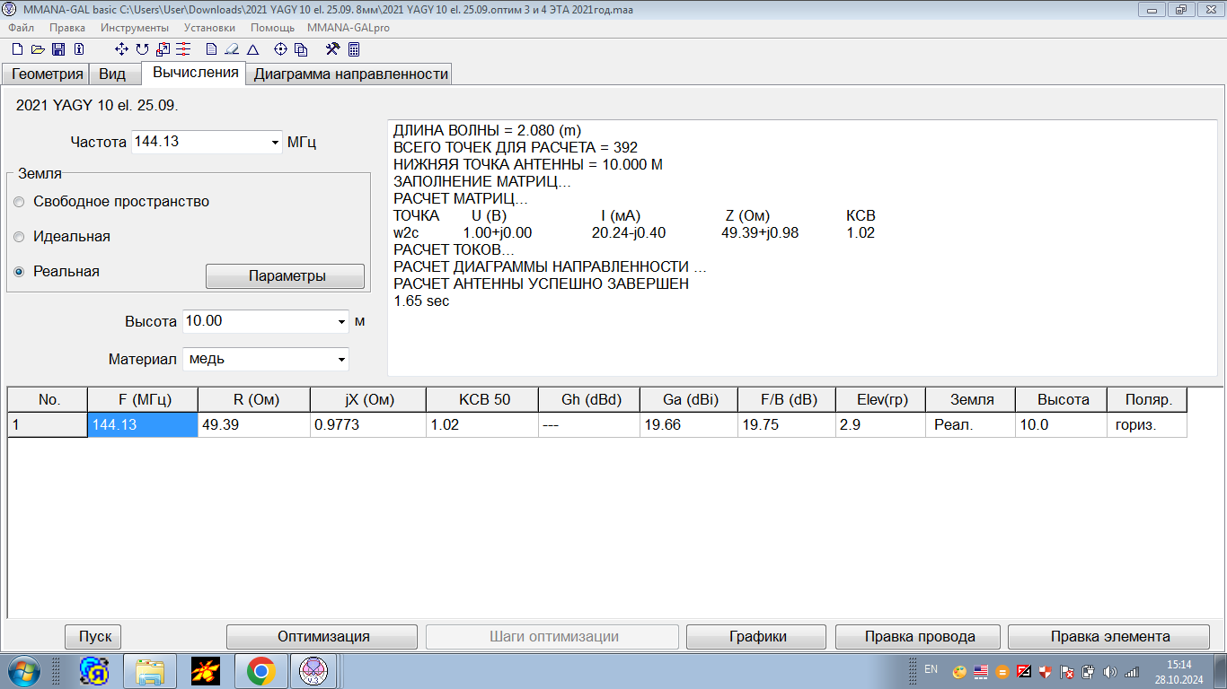Select the 144.13 frequency cell in results table

(142, 425)
